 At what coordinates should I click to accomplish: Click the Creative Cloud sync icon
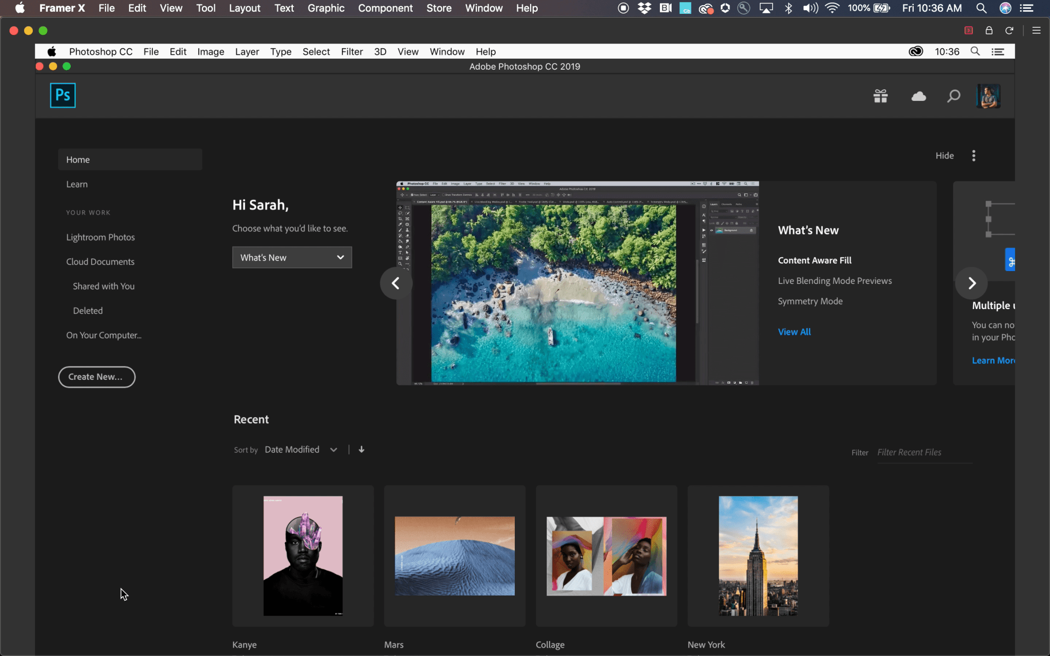[x=918, y=96]
